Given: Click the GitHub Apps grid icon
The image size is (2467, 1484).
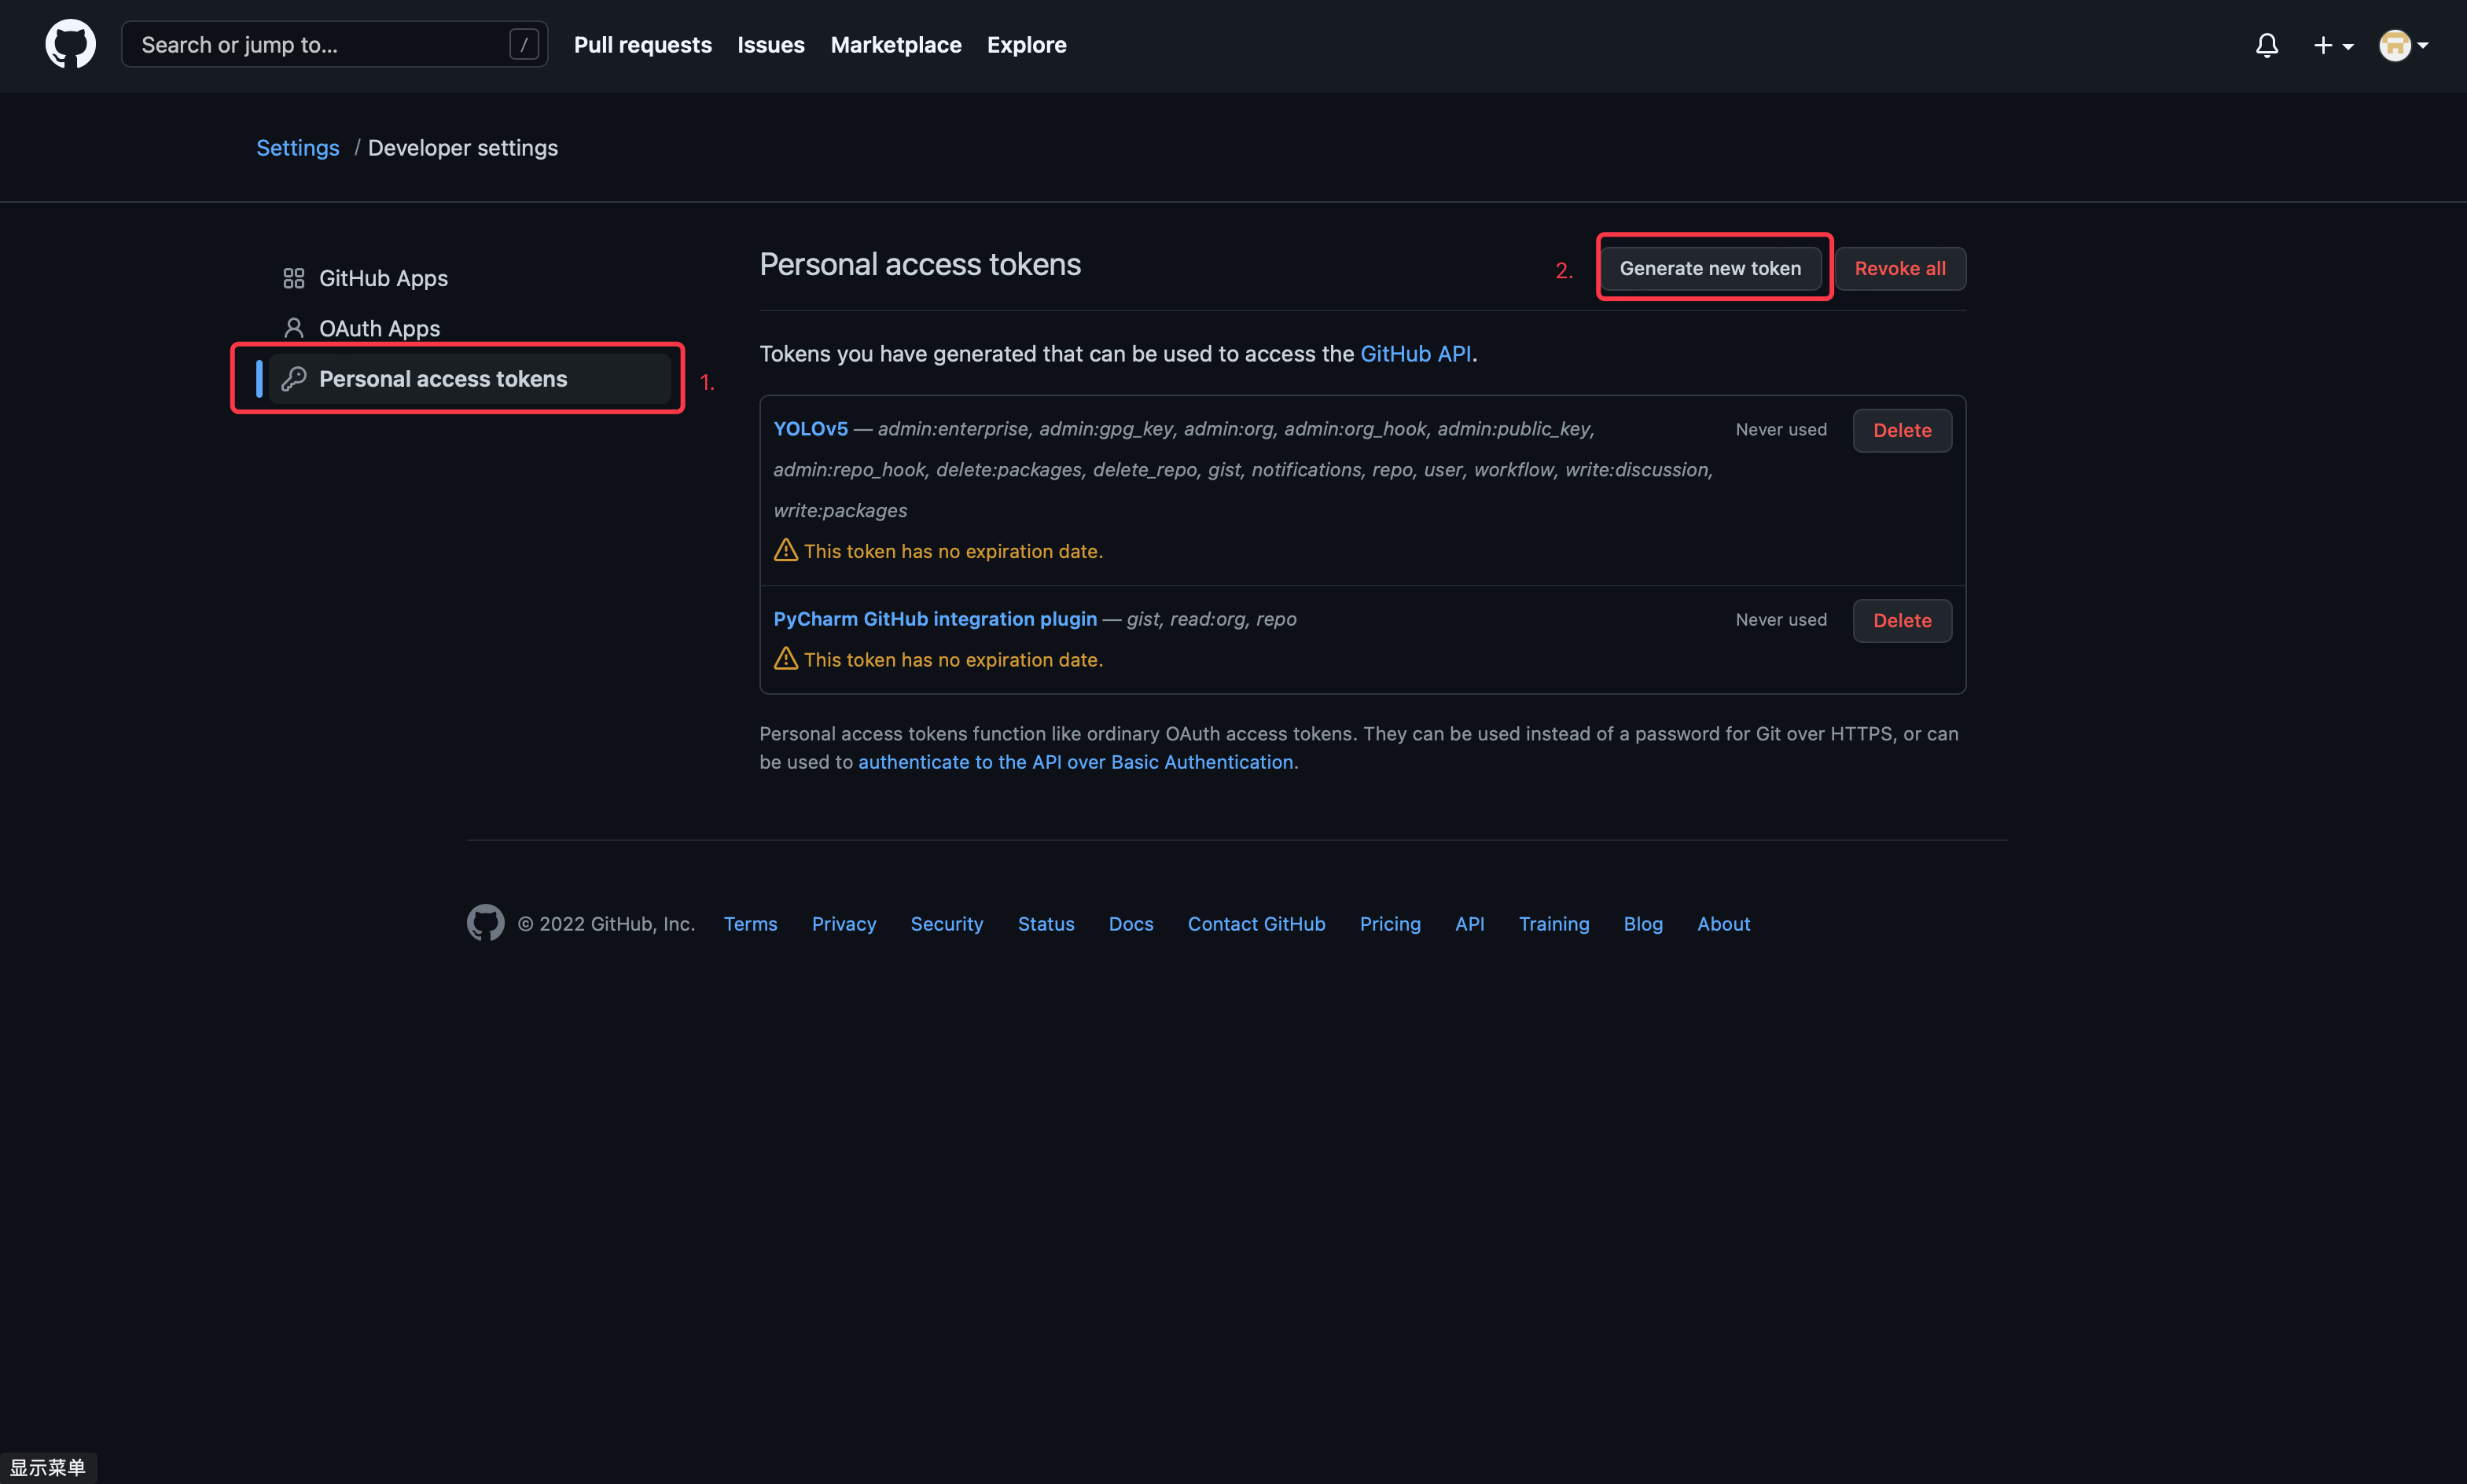Looking at the screenshot, I should pyautogui.click(x=293, y=278).
